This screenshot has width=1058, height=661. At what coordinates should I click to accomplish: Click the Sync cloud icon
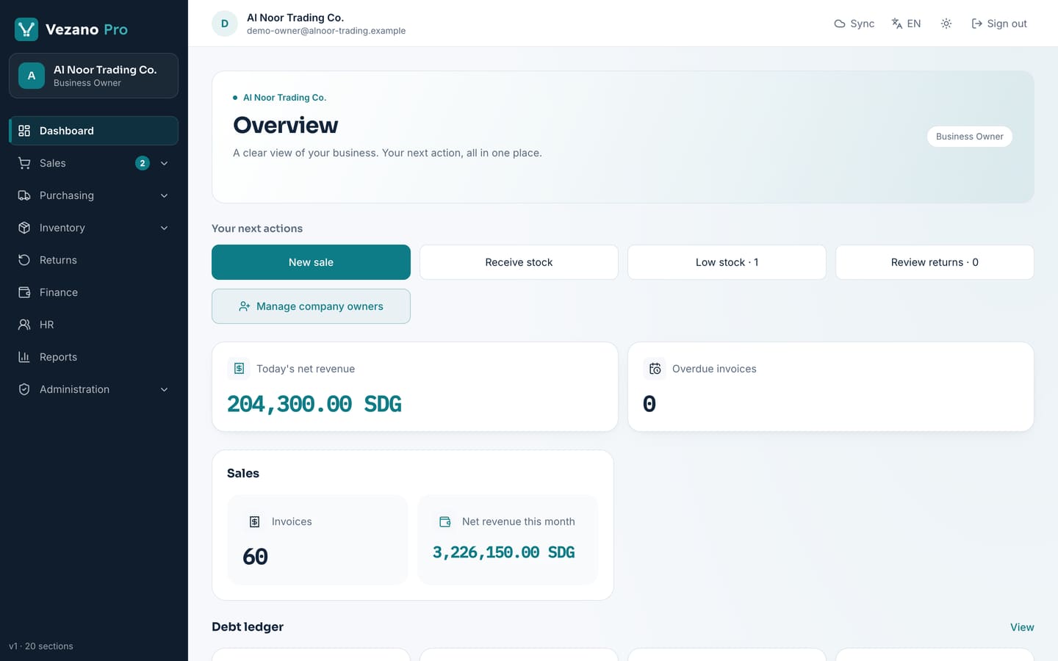click(x=840, y=24)
